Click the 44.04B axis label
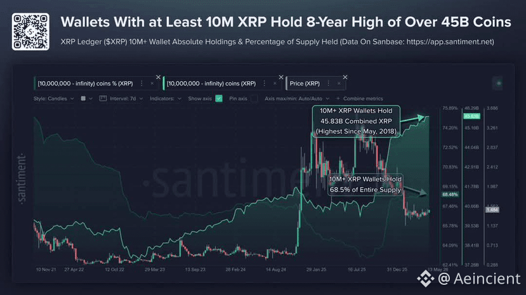Viewport: 526px width, 295px height. (471, 147)
